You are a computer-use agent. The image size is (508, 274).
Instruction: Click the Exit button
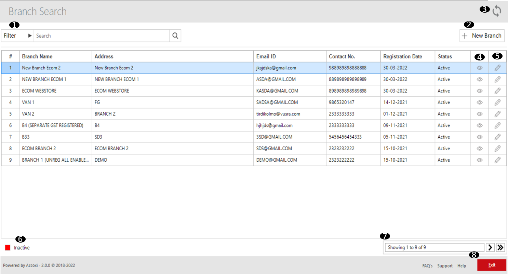pyautogui.click(x=492, y=265)
